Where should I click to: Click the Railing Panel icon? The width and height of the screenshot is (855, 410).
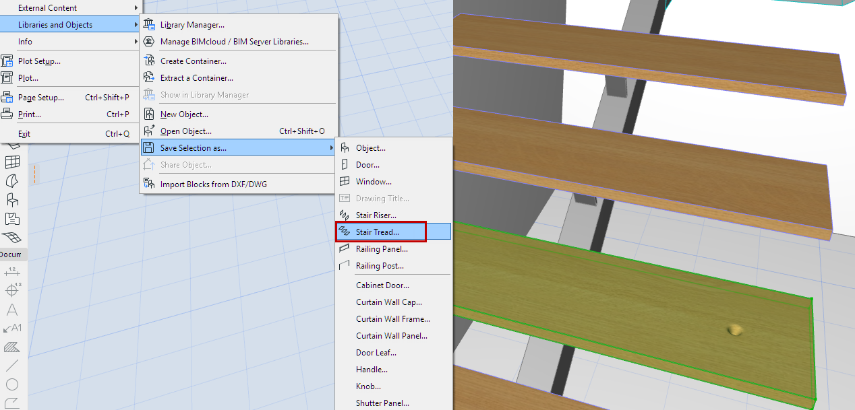(345, 249)
